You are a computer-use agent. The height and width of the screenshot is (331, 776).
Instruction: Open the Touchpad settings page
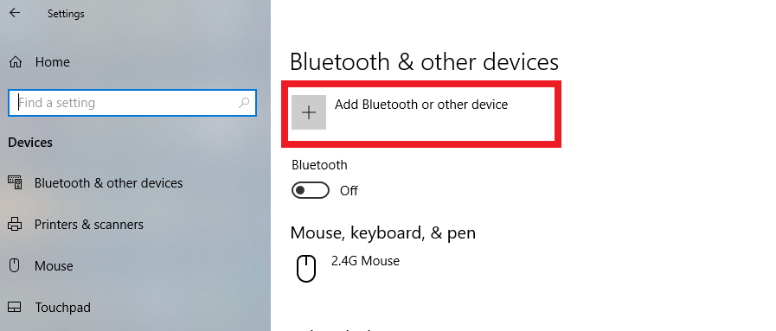[x=62, y=308]
